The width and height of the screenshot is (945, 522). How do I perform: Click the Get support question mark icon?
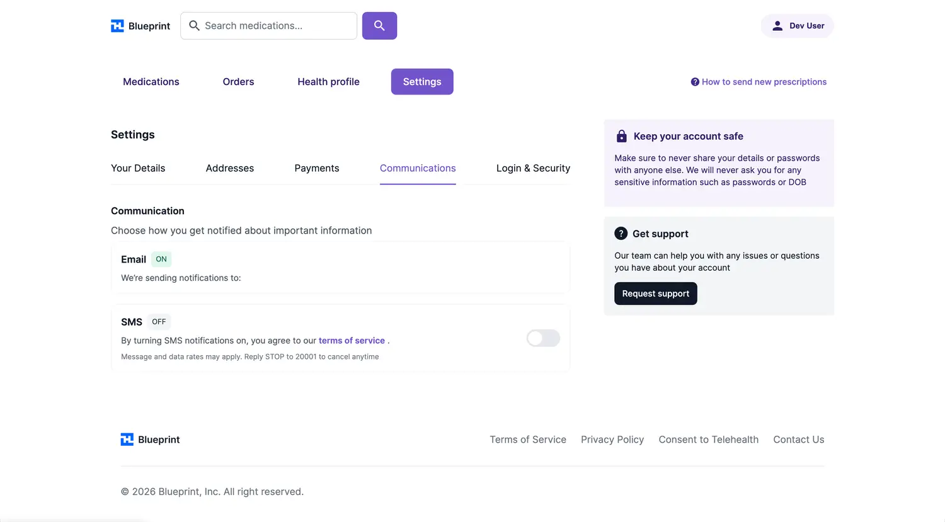point(621,234)
